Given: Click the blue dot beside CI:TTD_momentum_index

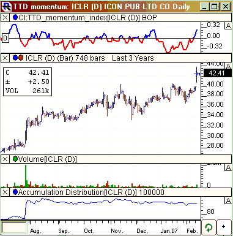Looking at the screenshot, I should pyautogui.click(x=15, y=17).
